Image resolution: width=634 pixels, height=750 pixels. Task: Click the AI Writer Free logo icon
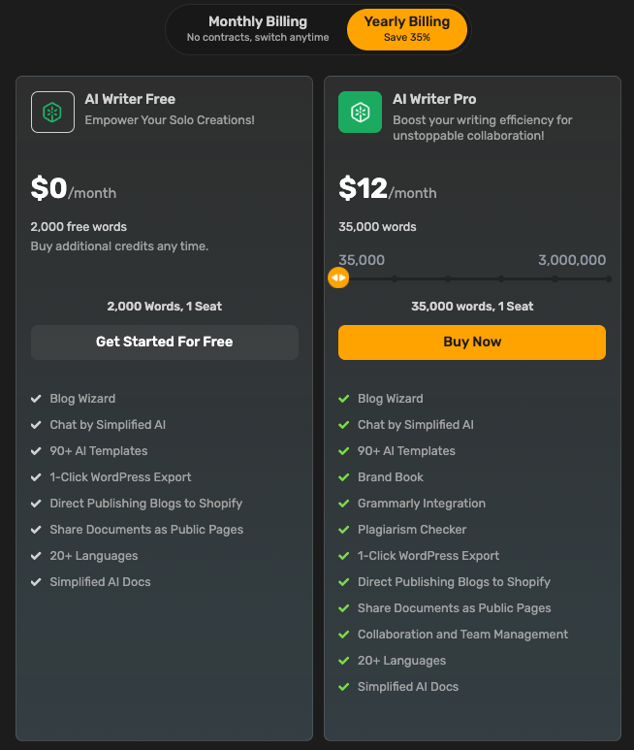pos(52,112)
